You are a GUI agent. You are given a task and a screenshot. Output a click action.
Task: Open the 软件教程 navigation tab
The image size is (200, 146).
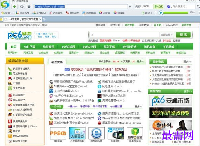point(49,47)
